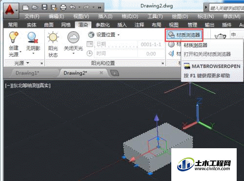244x181 pixels.
Task: Expand the 光源 panel title dropdown
Action: click(x=28, y=63)
